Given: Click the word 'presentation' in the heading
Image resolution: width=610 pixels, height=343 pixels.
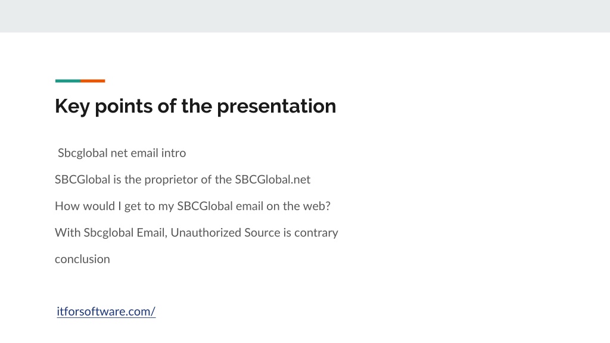Looking at the screenshot, I should 276,106.
